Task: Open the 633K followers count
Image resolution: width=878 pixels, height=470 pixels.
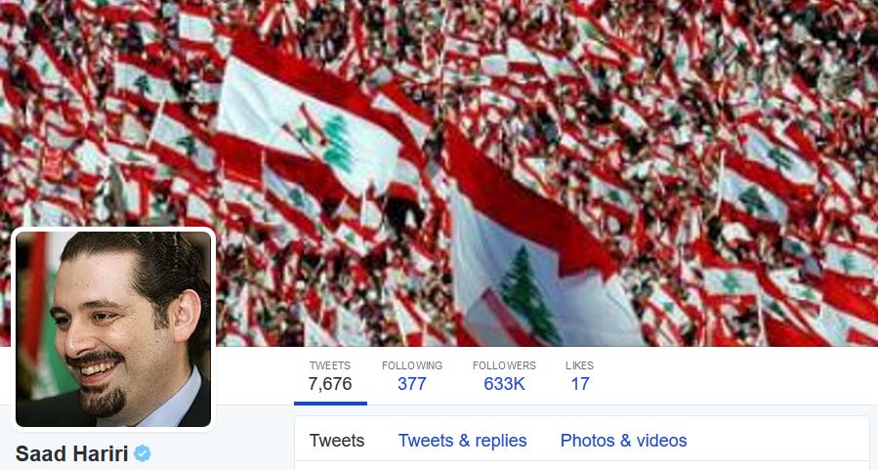Action: 504,384
